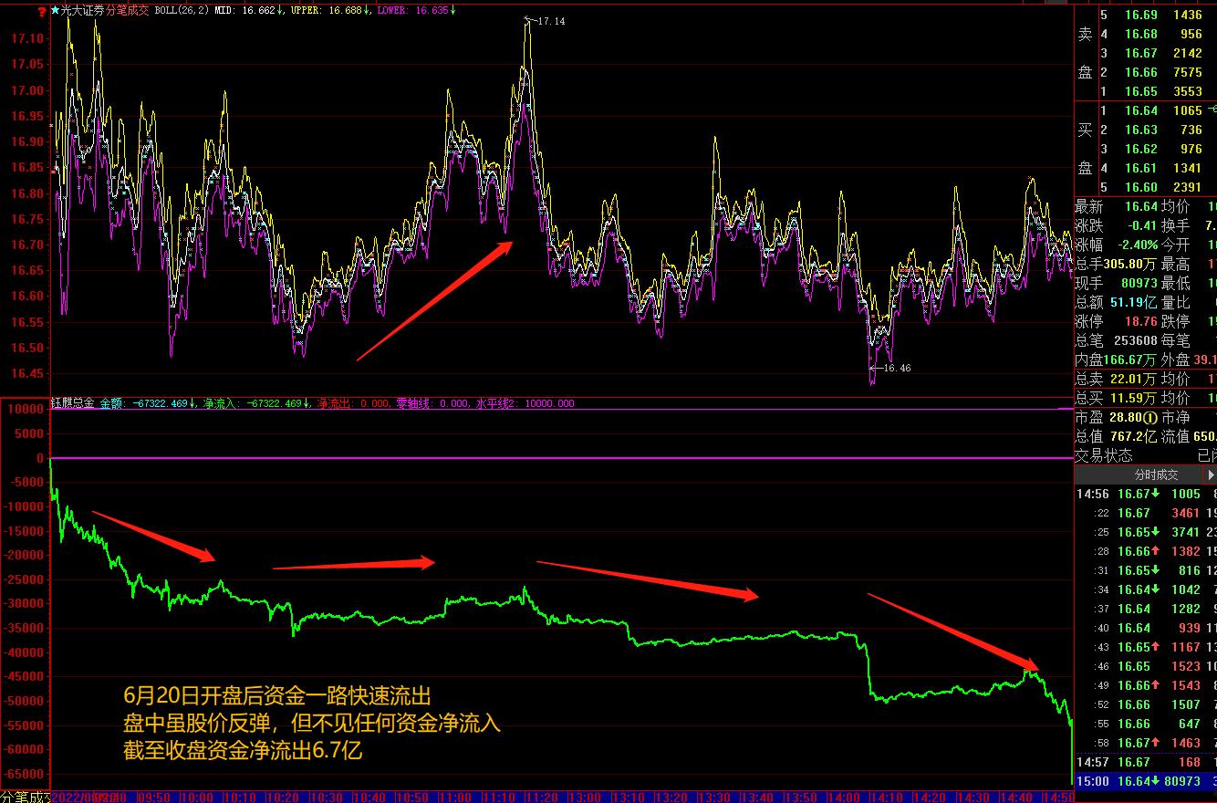Select 金额 -67322.469 indicator reading
This screenshot has width=1217, height=803.
click(x=149, y=402)
